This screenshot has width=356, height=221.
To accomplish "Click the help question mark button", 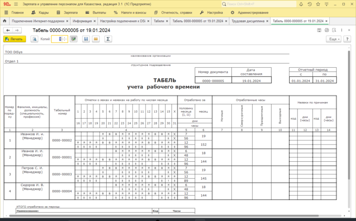I will 347,39.
